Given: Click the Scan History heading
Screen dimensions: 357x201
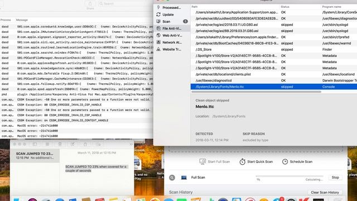Looking at the screenshot, I should click(x=181, y=192).
